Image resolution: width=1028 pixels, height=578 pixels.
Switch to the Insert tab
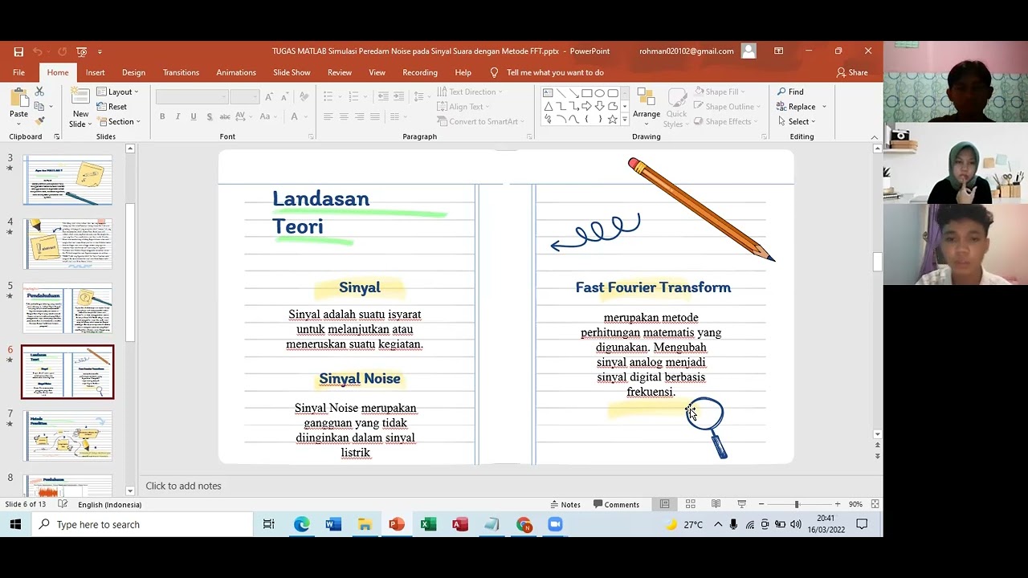click(x=95, y=72)
